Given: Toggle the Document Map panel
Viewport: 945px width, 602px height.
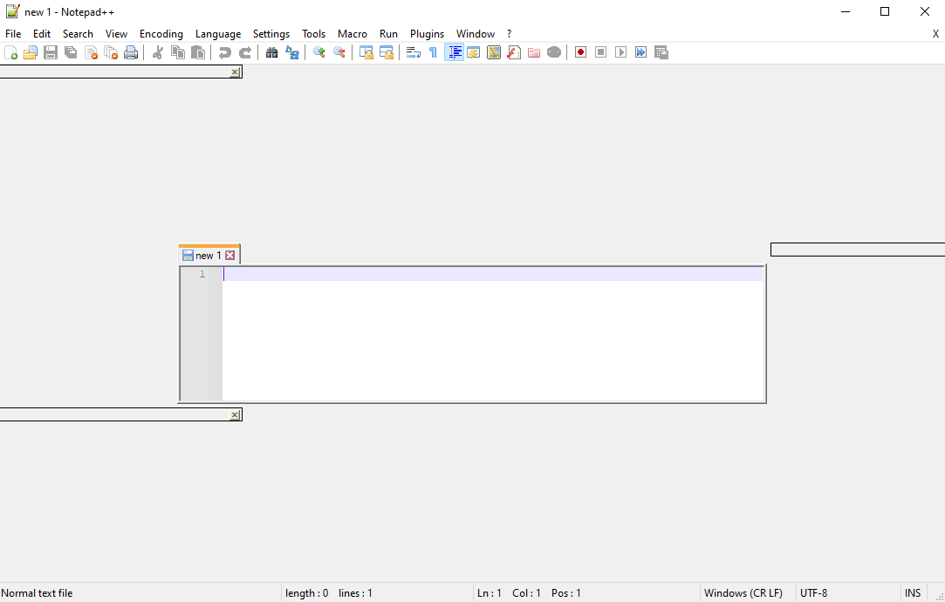Looking at the screenshot, I should click(x=494, y=52).
